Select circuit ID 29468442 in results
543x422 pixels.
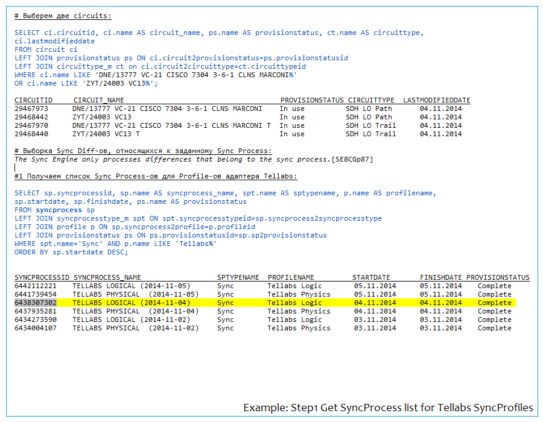click(31, 117)
